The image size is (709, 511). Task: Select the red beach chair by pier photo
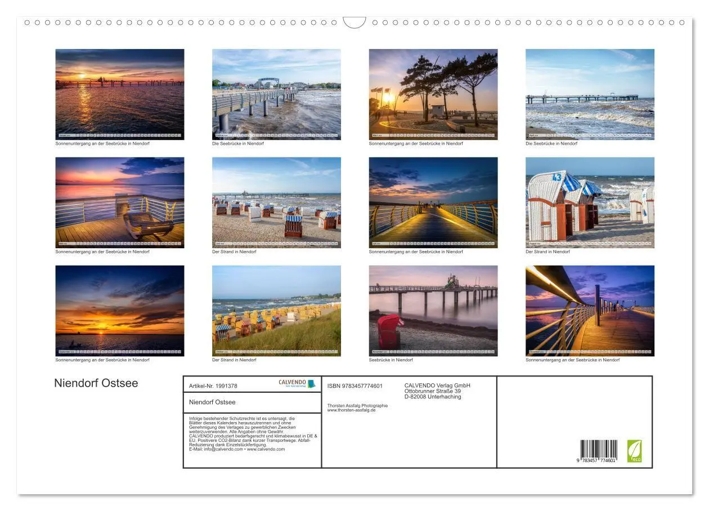click(x=433, y=311)
